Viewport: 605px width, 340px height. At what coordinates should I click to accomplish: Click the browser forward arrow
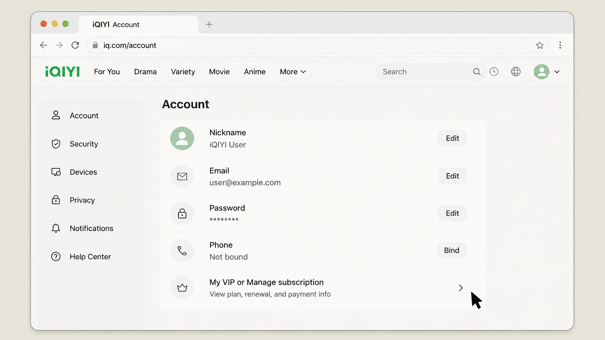59,45
